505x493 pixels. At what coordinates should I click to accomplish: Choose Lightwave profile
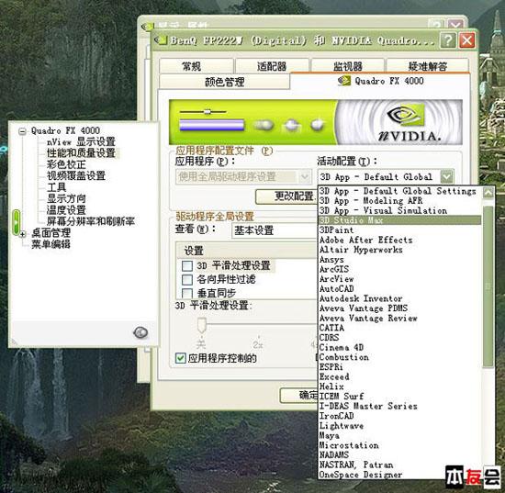[x=400, y=426]
